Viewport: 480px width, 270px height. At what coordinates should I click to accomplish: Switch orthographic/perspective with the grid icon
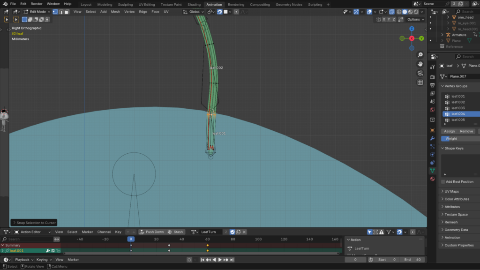[420, 82]
